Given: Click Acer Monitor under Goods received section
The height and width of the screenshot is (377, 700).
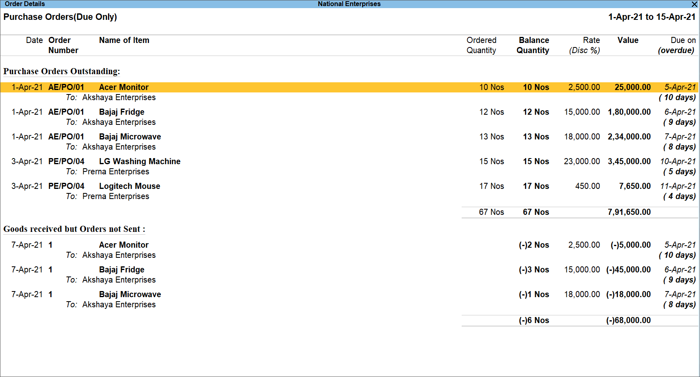Looking at the screenshot, I should 124,245.
